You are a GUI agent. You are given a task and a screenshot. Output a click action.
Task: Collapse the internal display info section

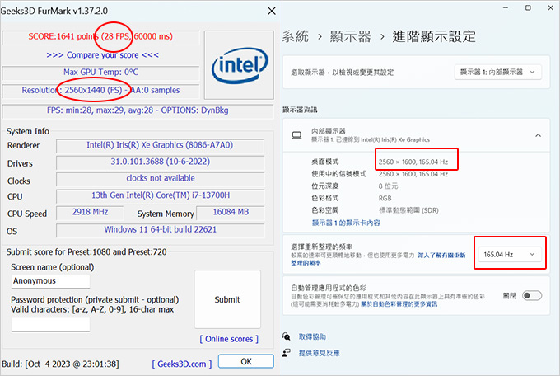[538, 135]
